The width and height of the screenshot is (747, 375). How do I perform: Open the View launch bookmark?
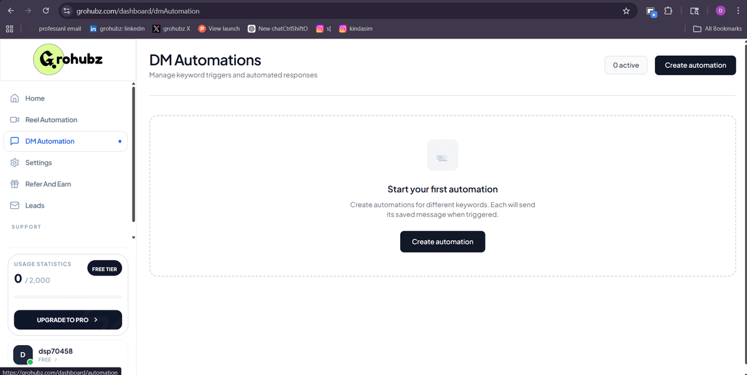219,29
